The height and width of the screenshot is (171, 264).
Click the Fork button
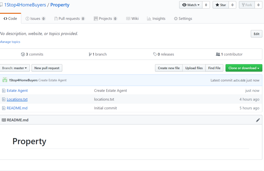click(247, 5)
